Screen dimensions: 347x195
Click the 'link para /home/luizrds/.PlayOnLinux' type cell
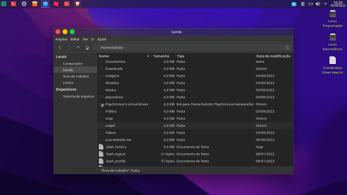pyautogui.click(x=215, y=104)
